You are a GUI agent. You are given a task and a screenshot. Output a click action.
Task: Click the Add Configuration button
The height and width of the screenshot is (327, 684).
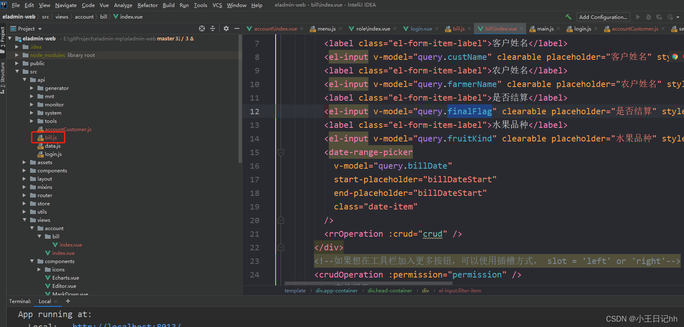603,17
